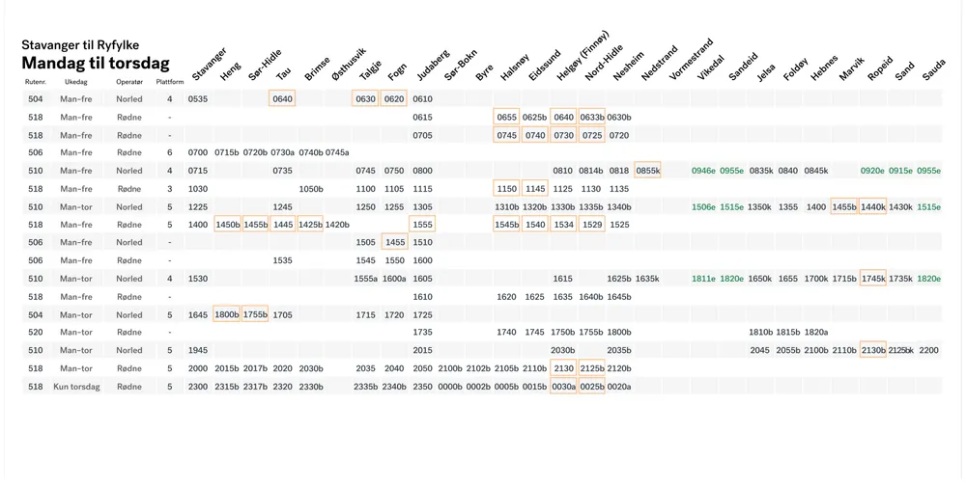Select the highlighted 0030a Helgøy time
The width and height of the screenshot is (966, 486).
coord(563,387)
